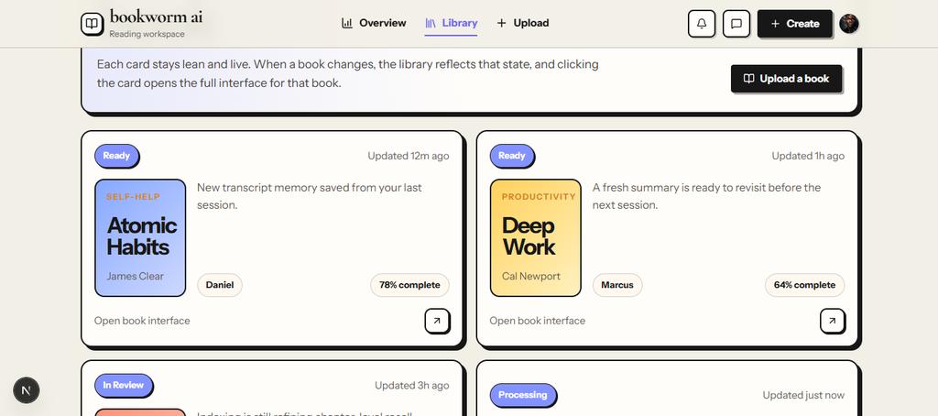
Task: Click 'New transcript memory saved' description
Action: pos(310,196)
